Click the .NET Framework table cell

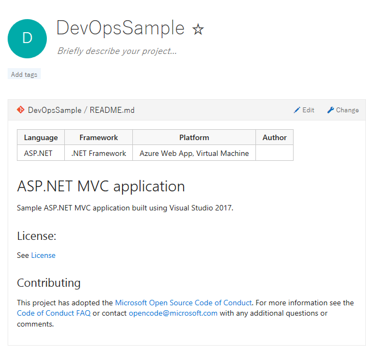99,153
